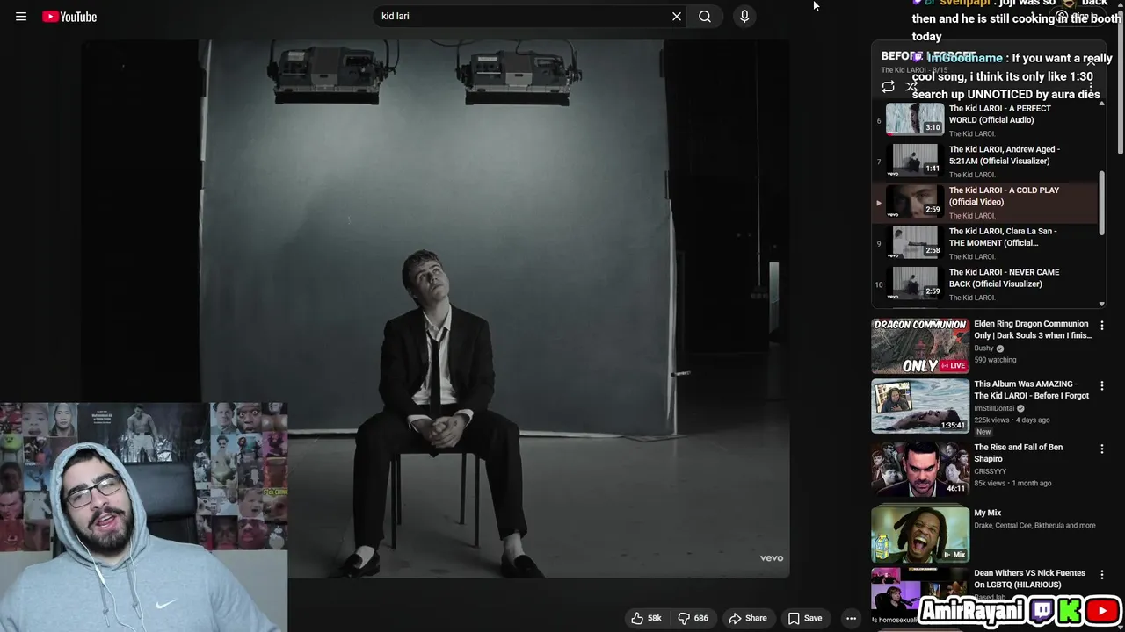Screen dimensions: 1125x632
Task: Clear the search box with X
Action: pyautogui.click(x=677, y=16)
